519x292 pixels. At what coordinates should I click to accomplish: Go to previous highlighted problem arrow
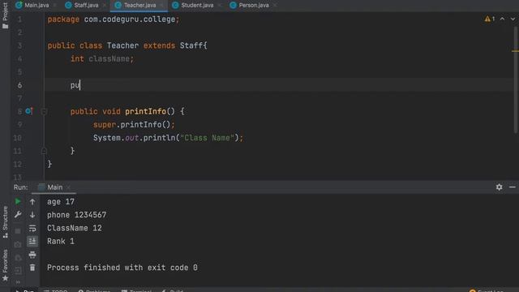point(502,19)
